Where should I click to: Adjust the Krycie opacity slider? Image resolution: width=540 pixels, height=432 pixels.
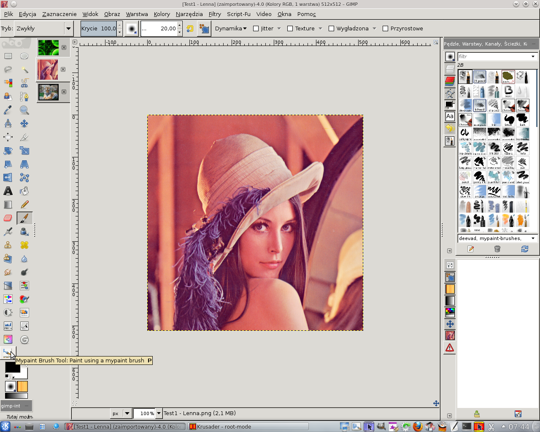[99, 29]
